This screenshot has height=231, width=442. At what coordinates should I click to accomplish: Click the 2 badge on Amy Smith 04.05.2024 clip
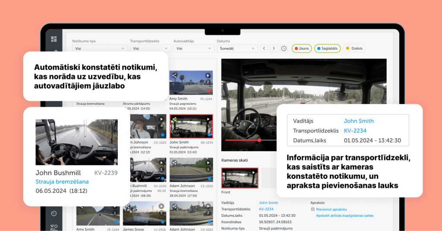coord(208,82)
